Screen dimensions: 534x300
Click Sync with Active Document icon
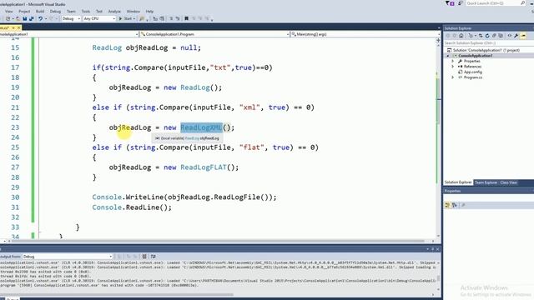click(481, 36)
